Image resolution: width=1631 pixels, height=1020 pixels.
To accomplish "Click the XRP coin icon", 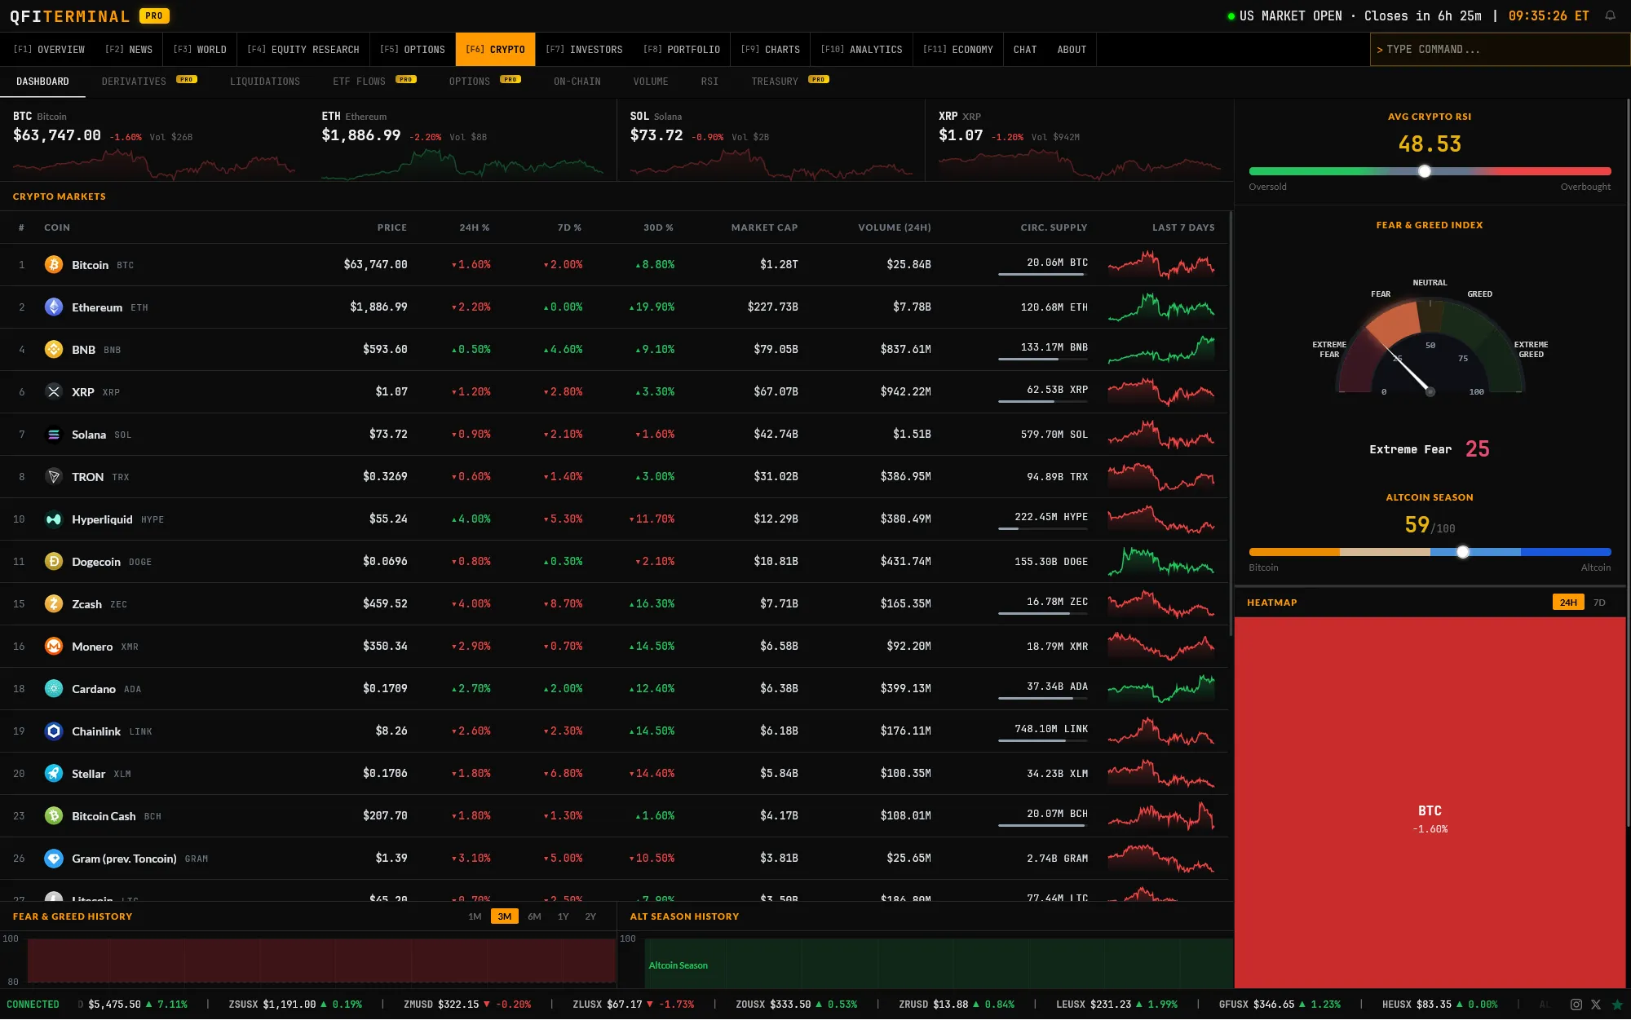I will [54, 392].
